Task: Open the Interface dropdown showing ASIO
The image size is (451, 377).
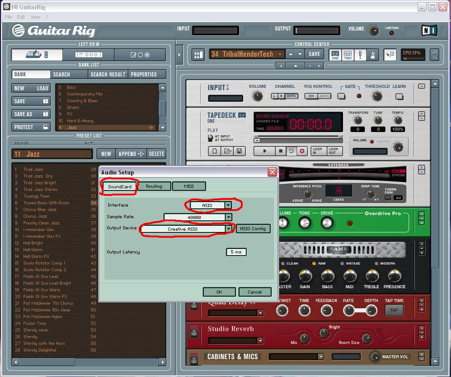Action: pos(228,205)
